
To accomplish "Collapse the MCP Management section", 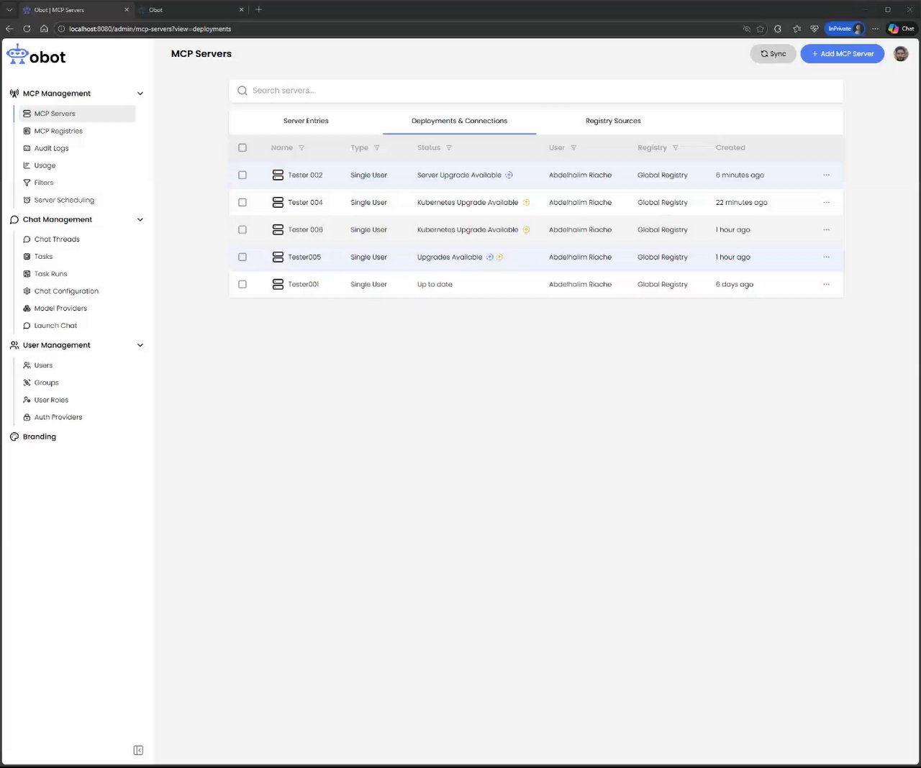I will pos(140,93).
